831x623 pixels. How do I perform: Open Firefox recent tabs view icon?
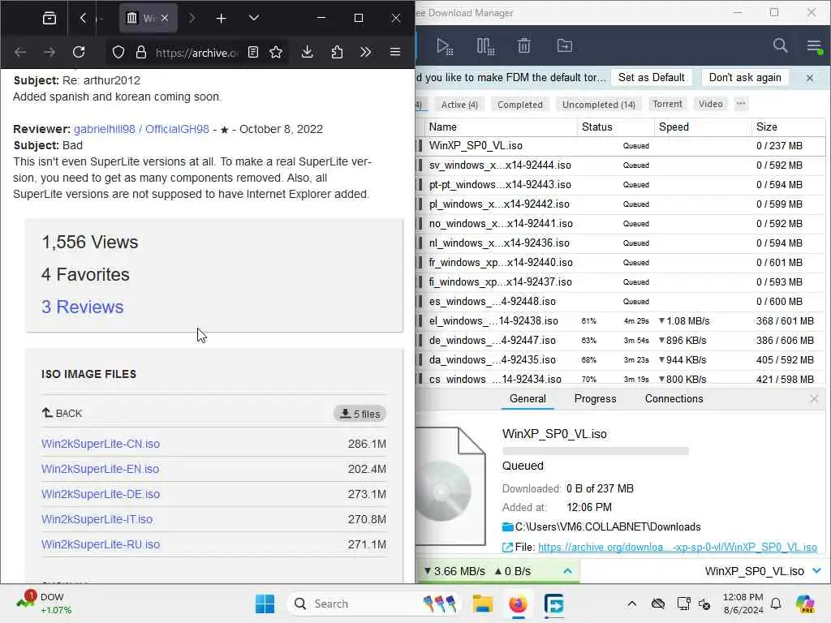pyautogui.click(x=50, y=18)
